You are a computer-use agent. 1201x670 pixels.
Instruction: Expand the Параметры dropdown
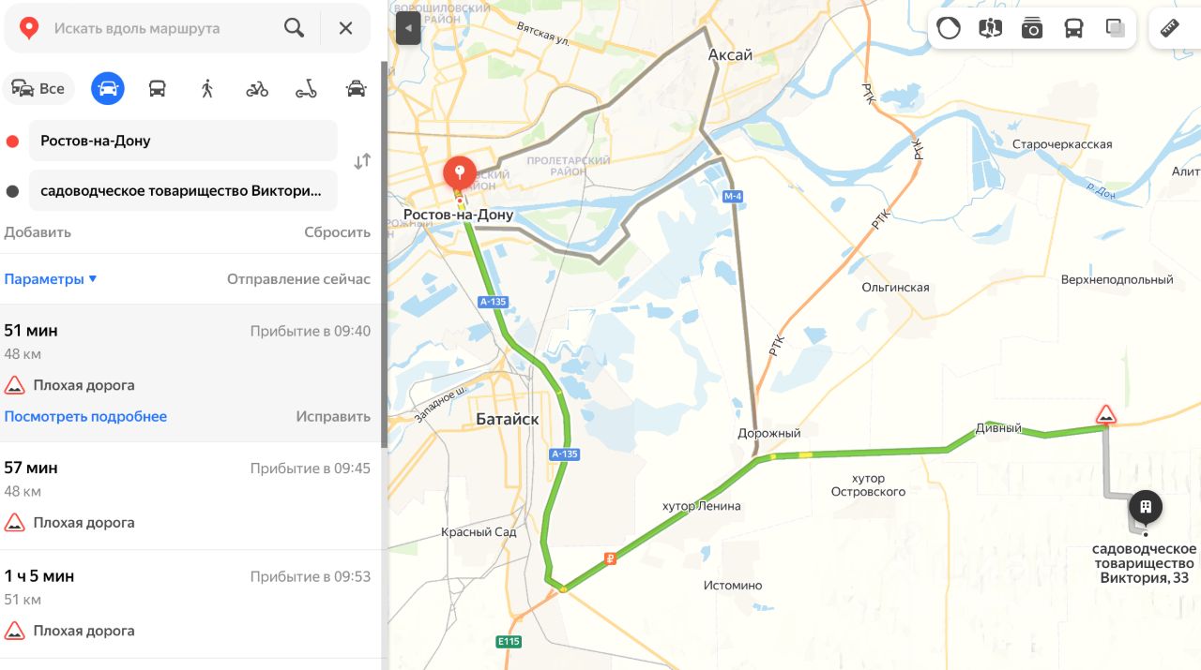coord(51,279)
